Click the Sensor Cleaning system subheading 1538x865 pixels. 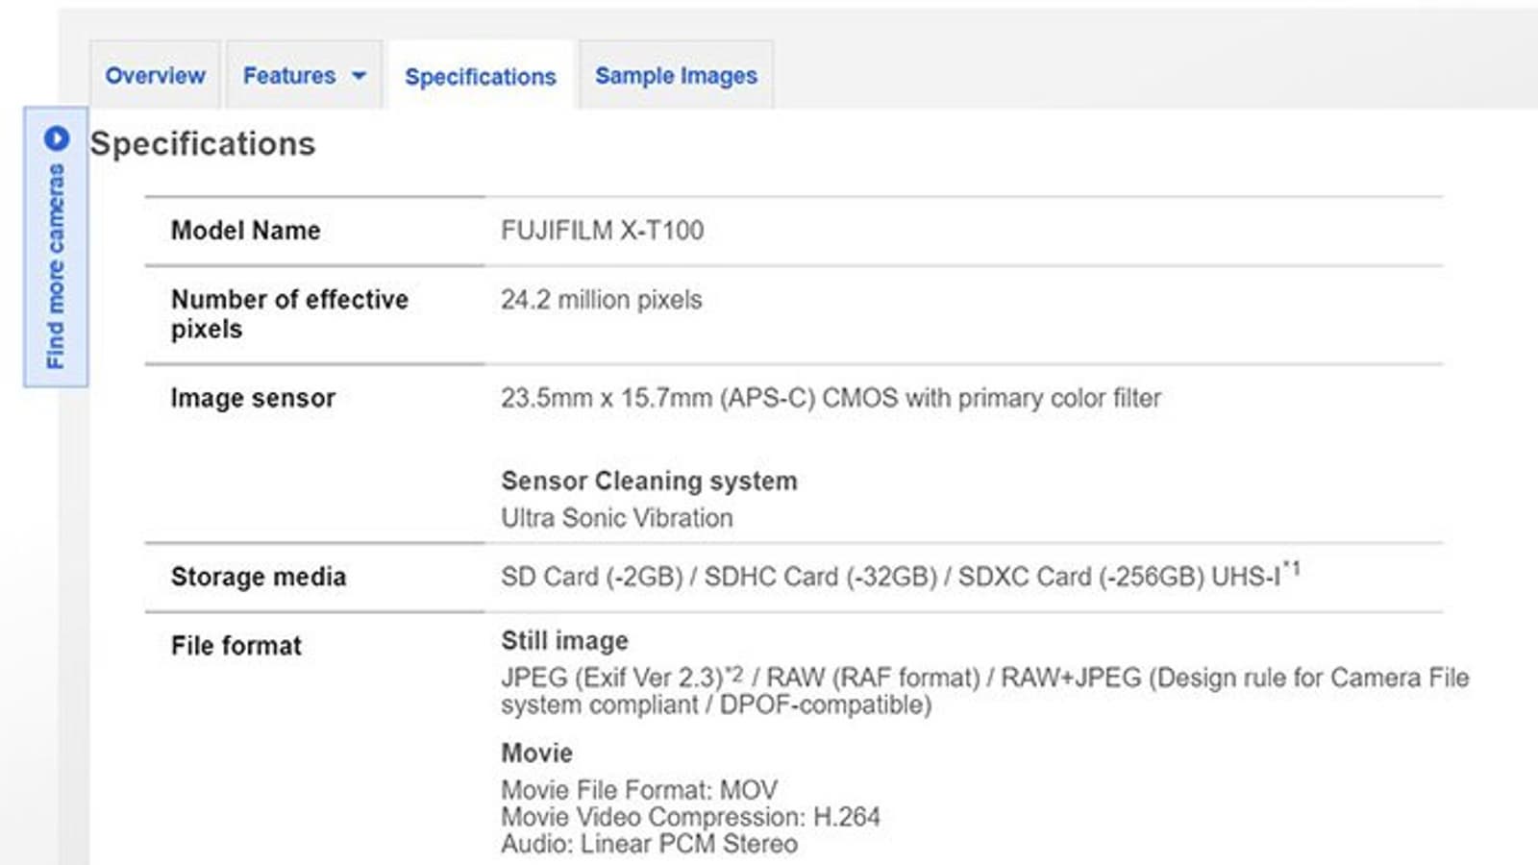(x=649, y=481)
